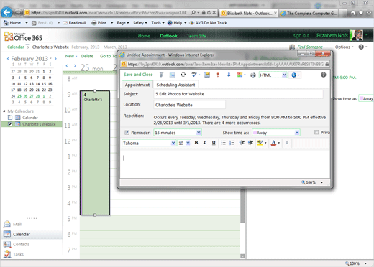The width and height of the screenshot is (374, 267).
Task: Set low importance with blue down arrow
Action: [229, 75]
